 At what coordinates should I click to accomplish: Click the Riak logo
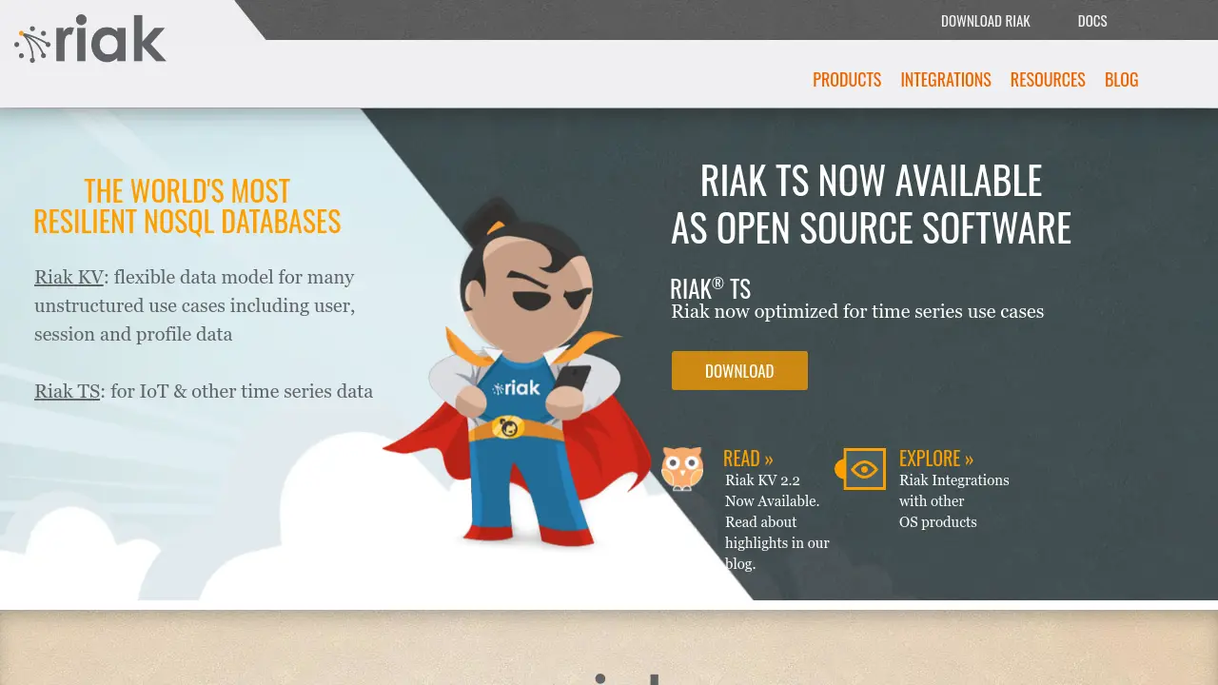90,40
